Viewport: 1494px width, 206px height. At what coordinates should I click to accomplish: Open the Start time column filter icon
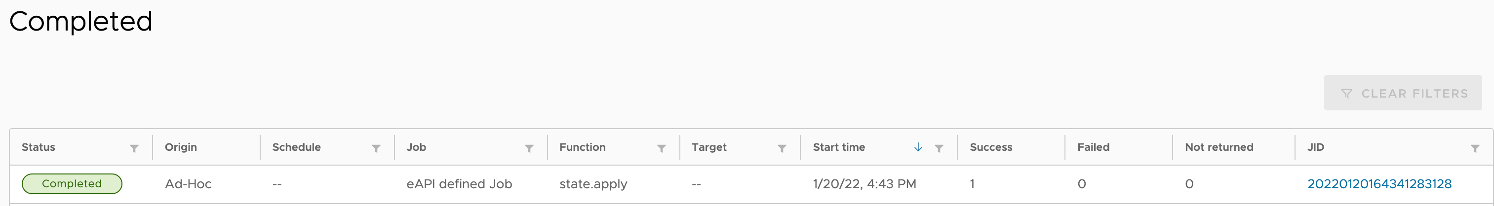(939, 149)
